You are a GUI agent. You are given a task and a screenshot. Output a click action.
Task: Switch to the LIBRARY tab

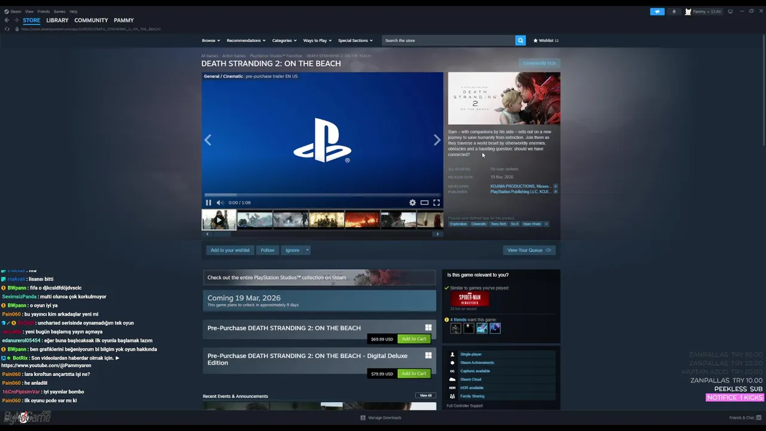point(57,20)
